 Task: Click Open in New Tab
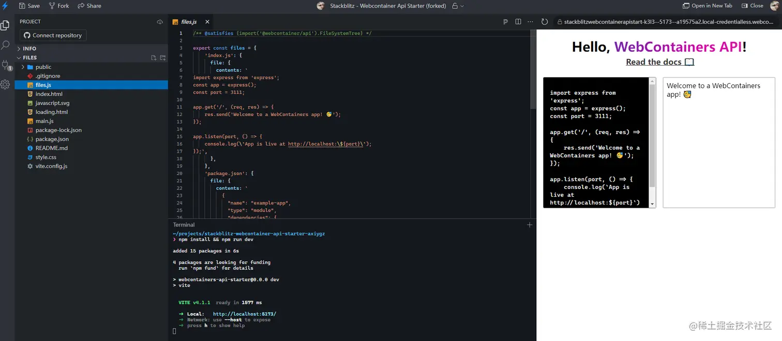(708, 6)
